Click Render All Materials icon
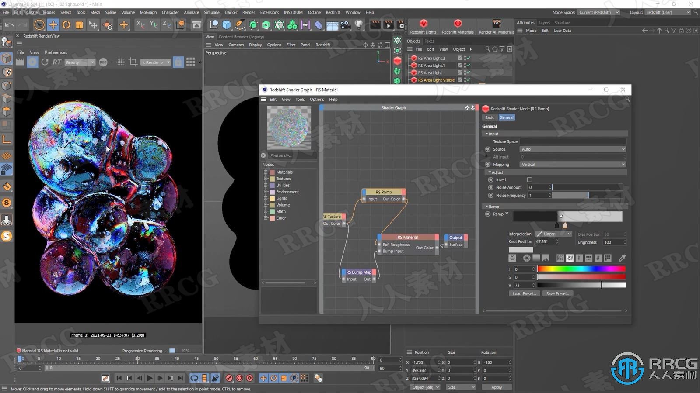Viewport: 700px width, 393px height. (496, 27)
